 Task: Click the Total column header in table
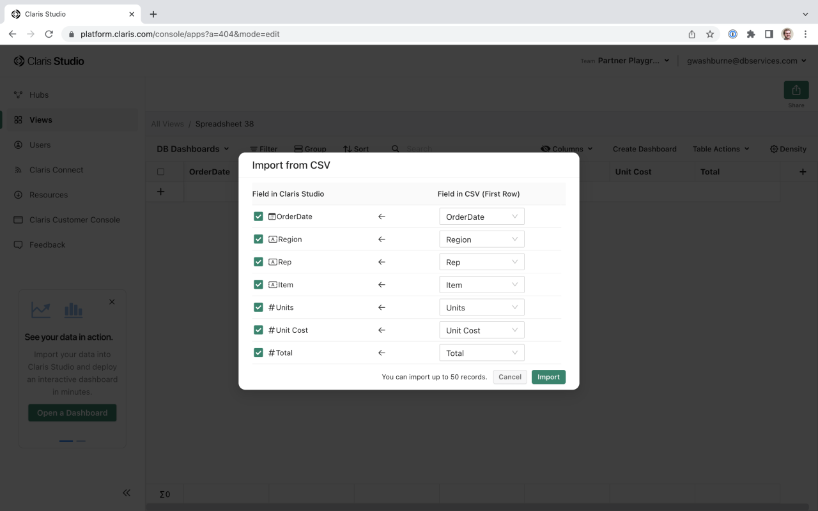pos(737,172)
